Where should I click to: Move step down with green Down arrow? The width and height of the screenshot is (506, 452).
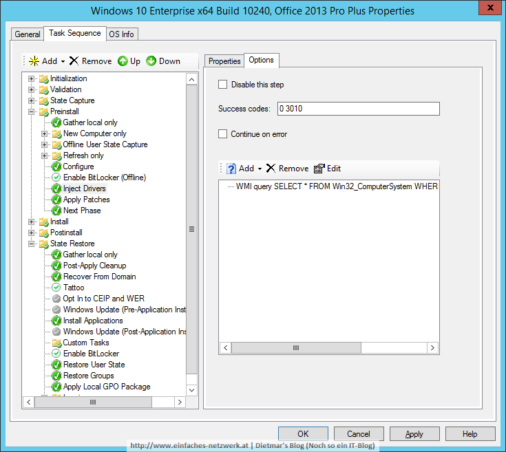point(151,61)
